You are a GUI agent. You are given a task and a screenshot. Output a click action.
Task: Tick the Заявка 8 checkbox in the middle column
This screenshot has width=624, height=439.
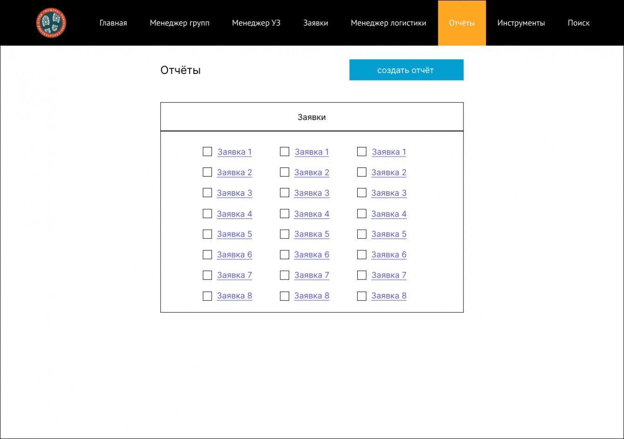tap(285, 296)
